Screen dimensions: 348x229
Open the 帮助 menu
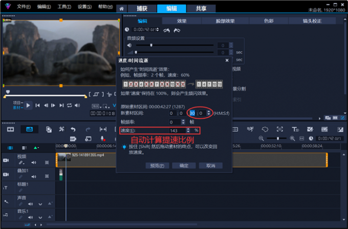pyautogui.click(x=105, y=7)
